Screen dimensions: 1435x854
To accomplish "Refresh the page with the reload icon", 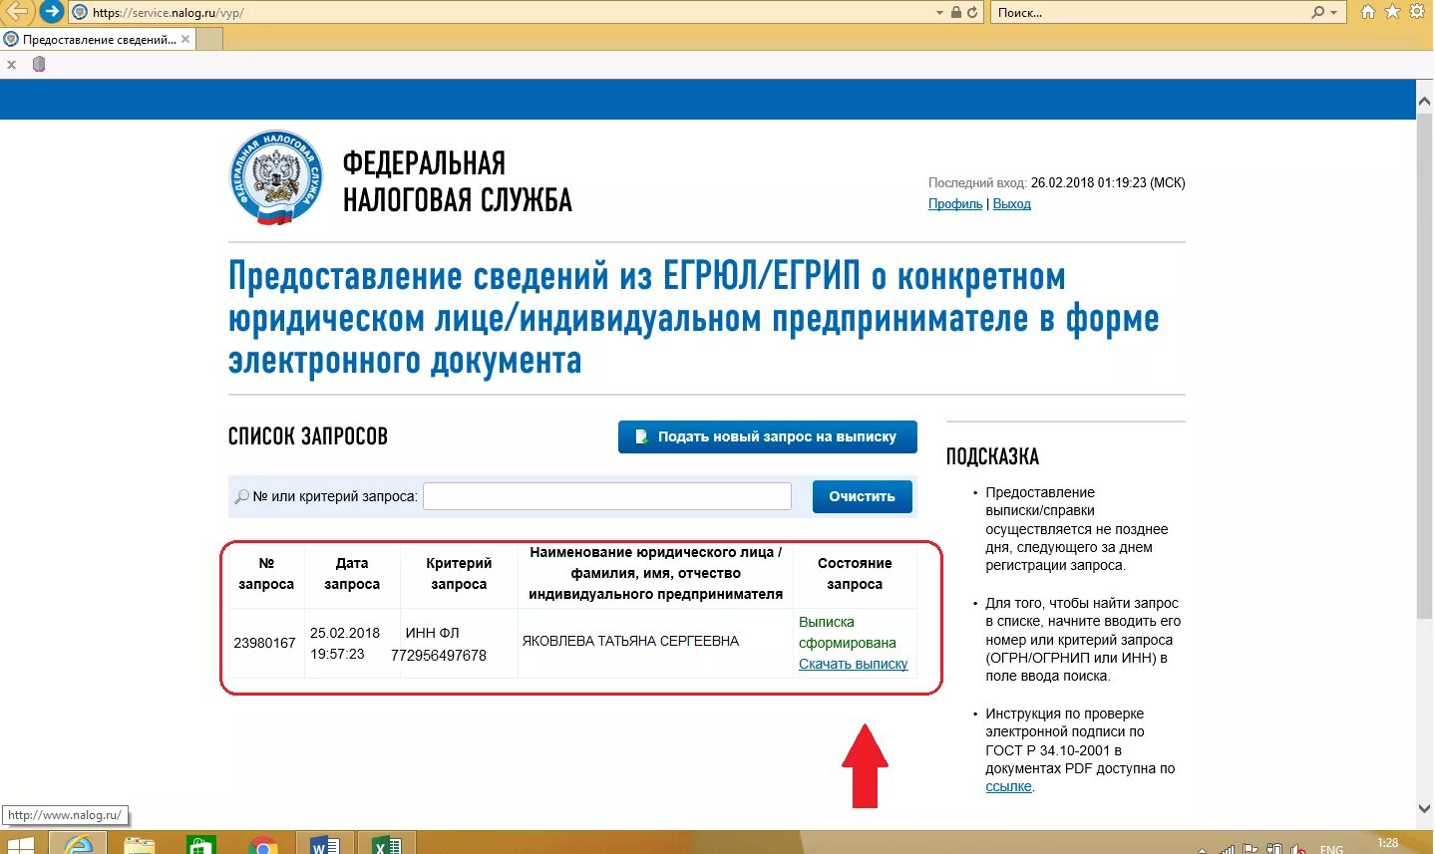I will [x=972, y=13].
